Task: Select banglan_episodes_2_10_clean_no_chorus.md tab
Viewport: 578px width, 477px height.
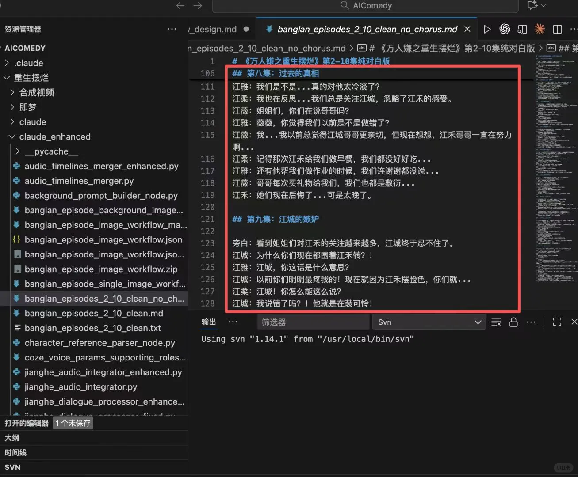Action: (367, 29)
